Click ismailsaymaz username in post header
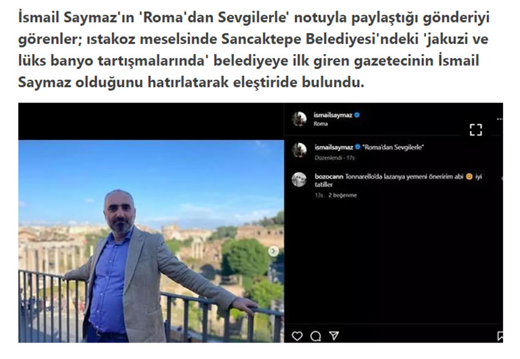520x359 pixels. pyautogui.click(x=333, y=115)
